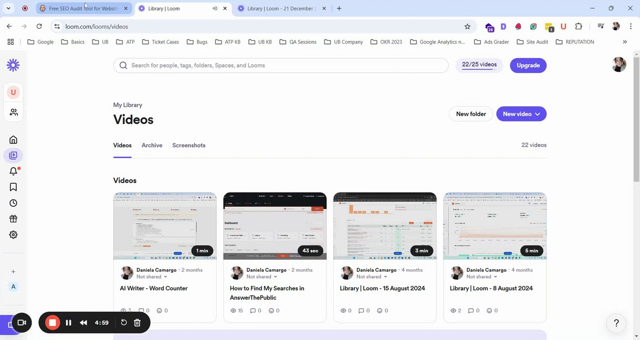Open sharing dropdown for AI Writer - Word Counter
Screen dimensions: 640x340
pos(152,277)
